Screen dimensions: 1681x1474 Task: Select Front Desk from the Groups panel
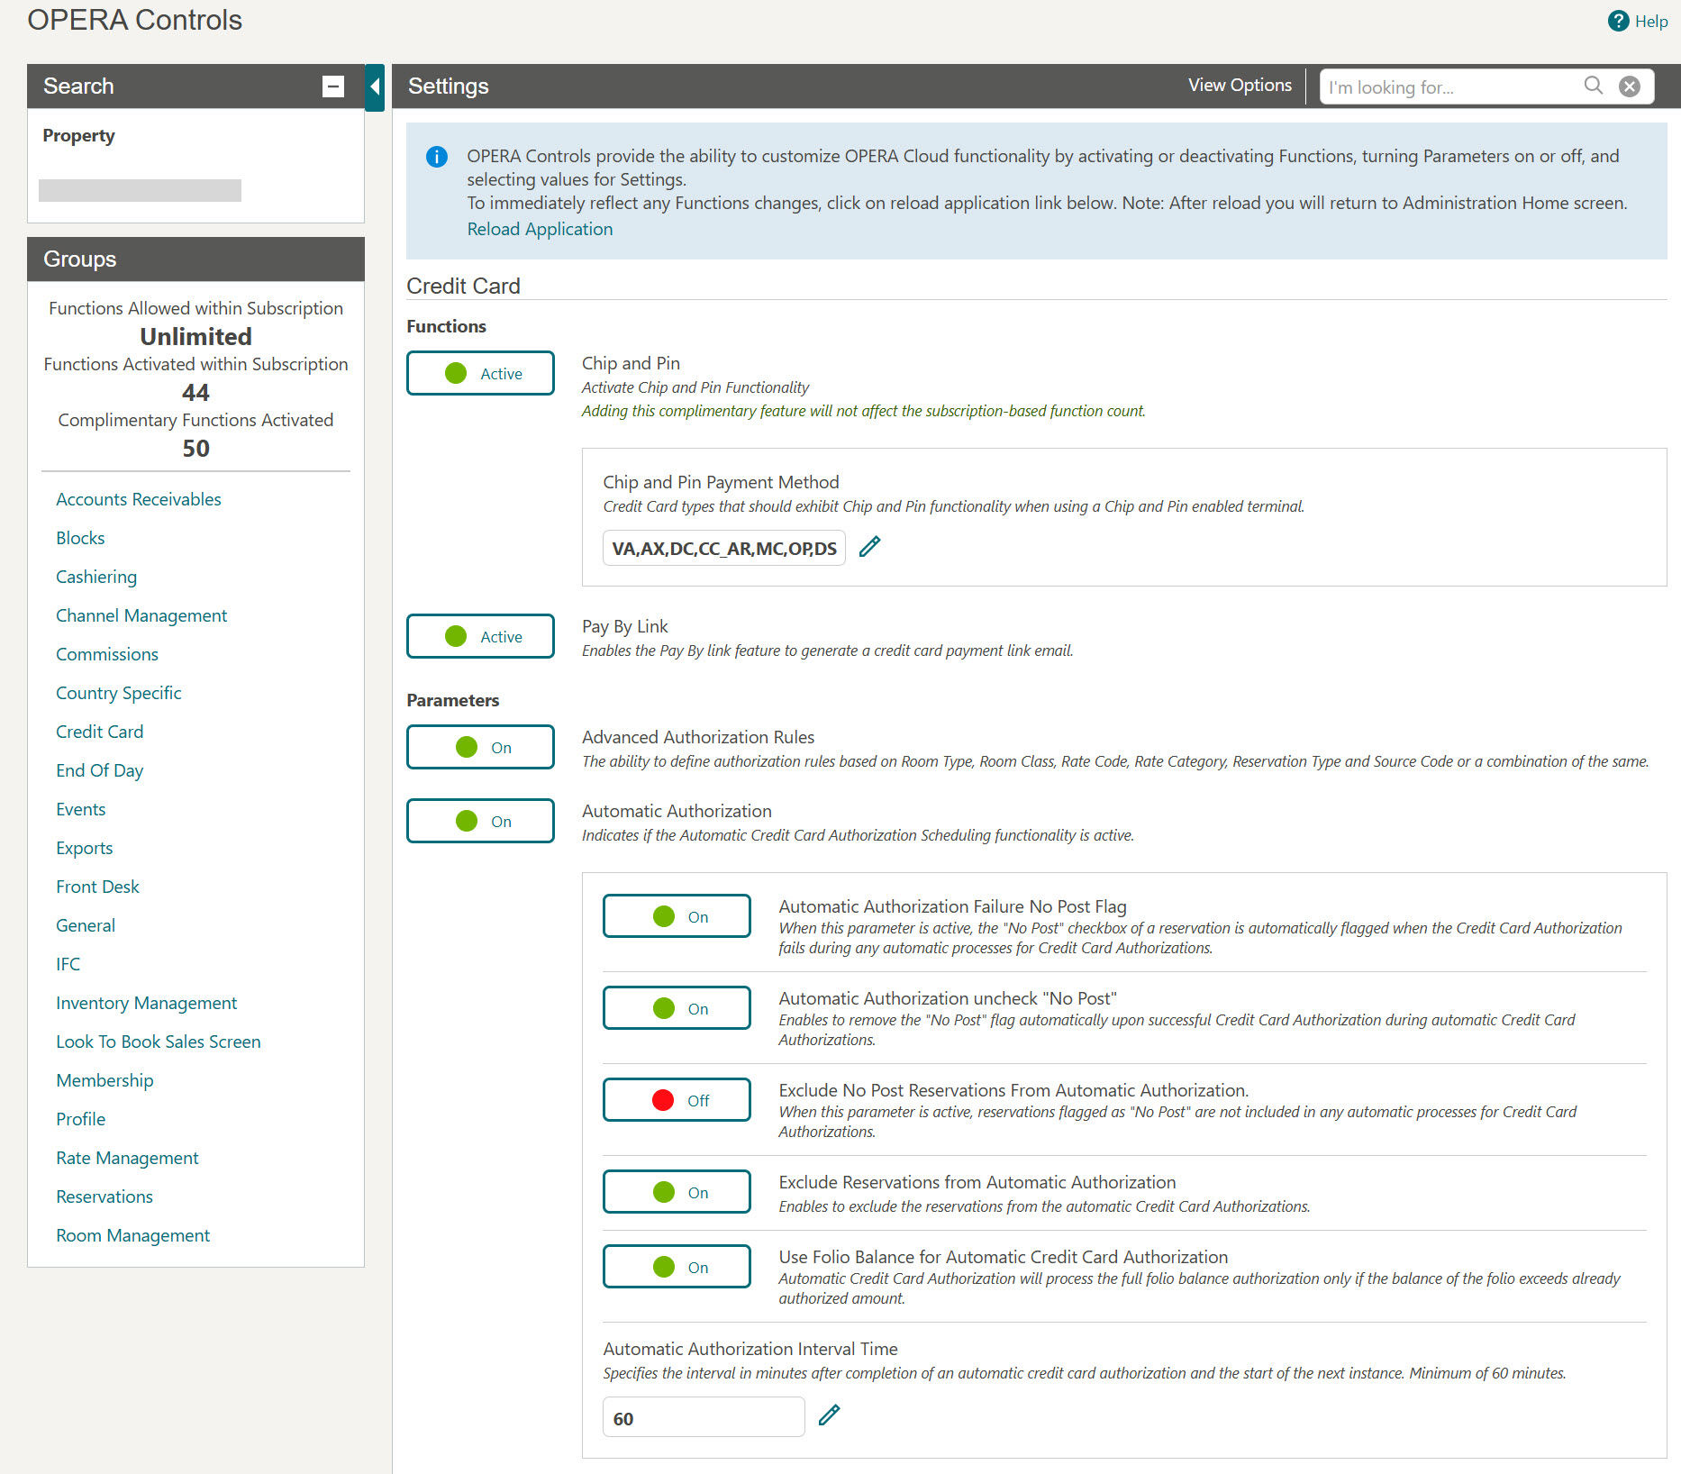tap(97, 886)
